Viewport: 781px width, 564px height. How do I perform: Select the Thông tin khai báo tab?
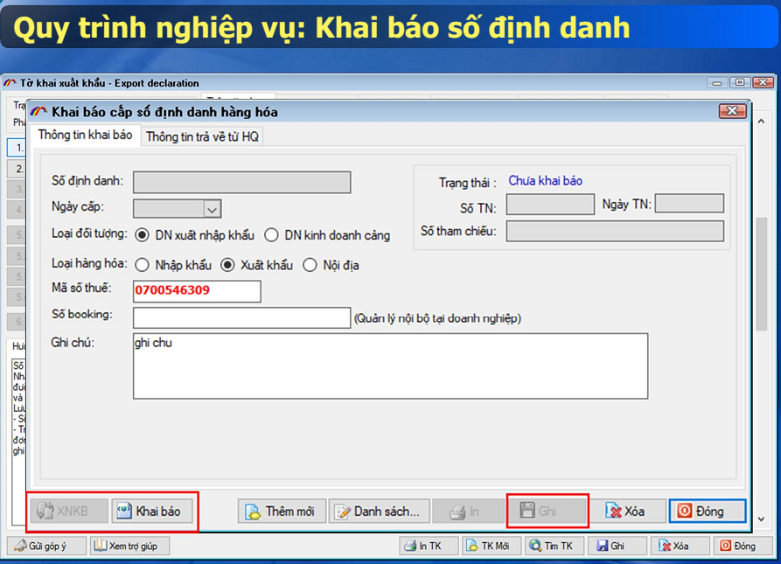[87, 136]
